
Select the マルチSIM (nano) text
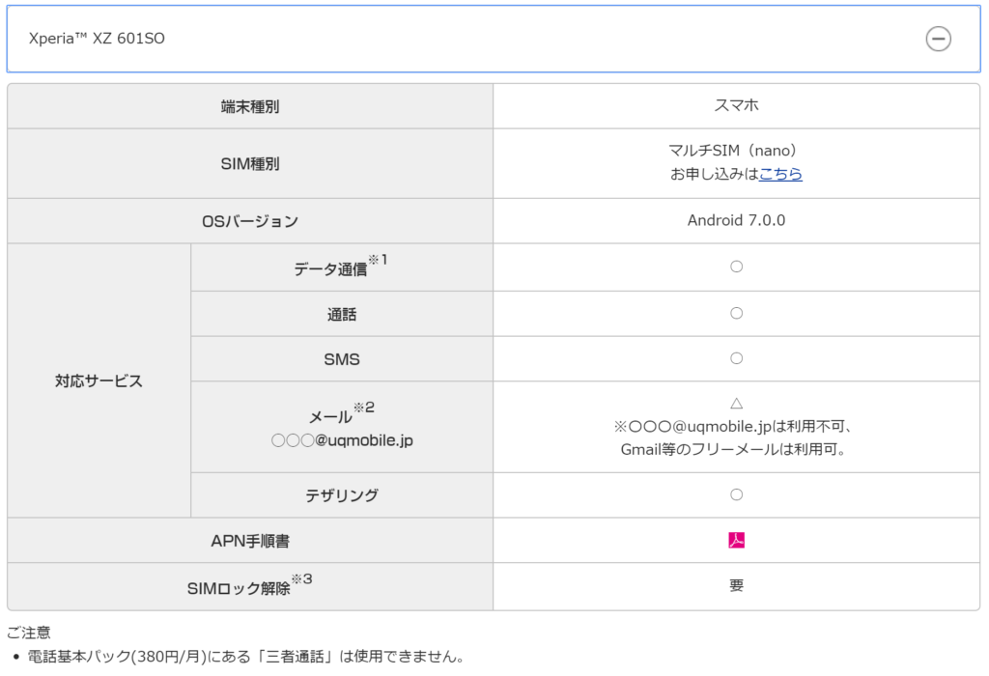point(732,150)
